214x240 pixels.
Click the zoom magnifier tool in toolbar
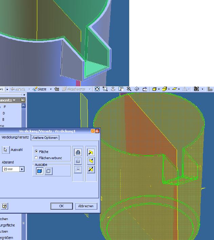pyautogui.click(x=129, y=89)
